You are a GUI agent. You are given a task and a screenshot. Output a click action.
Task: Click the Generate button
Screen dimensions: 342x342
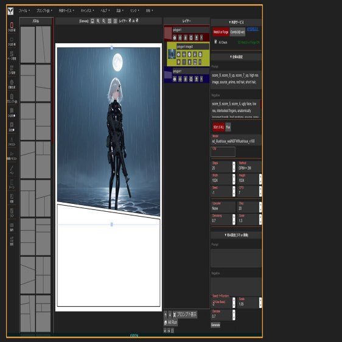215,325
